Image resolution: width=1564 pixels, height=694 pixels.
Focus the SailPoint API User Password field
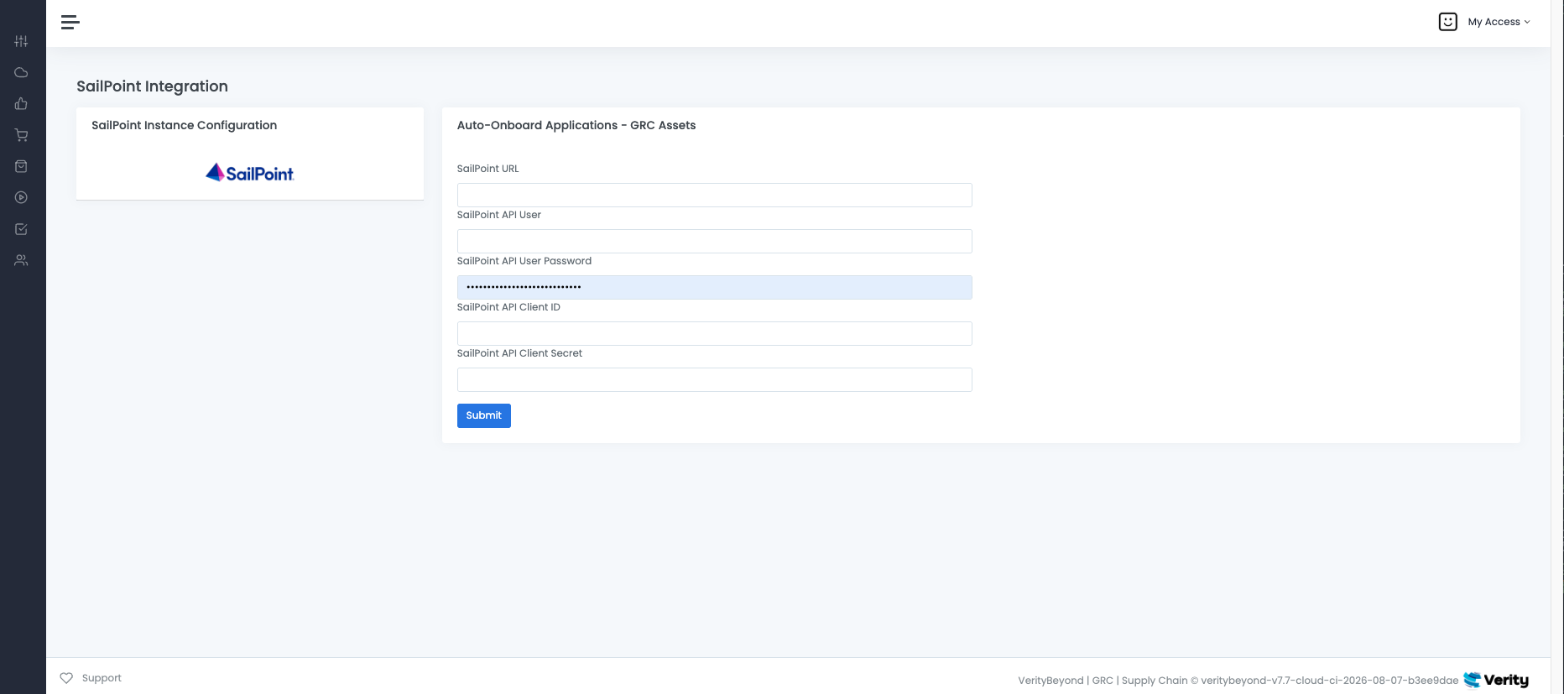tap(715, 288)
